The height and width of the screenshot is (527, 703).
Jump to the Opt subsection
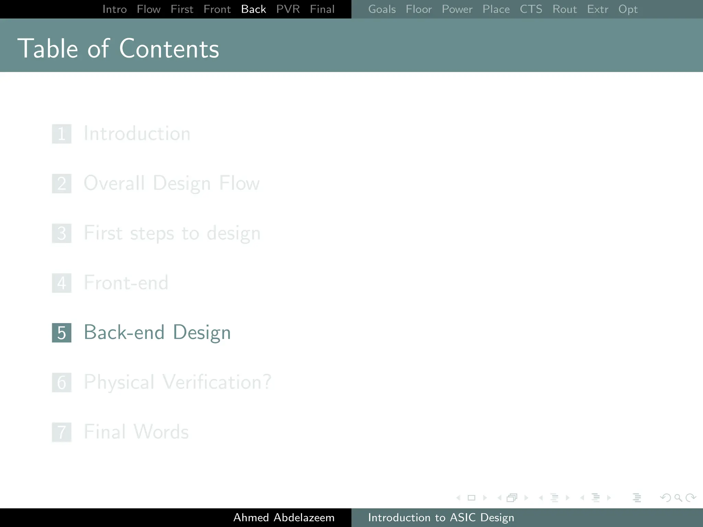click(x=628, y=9)
